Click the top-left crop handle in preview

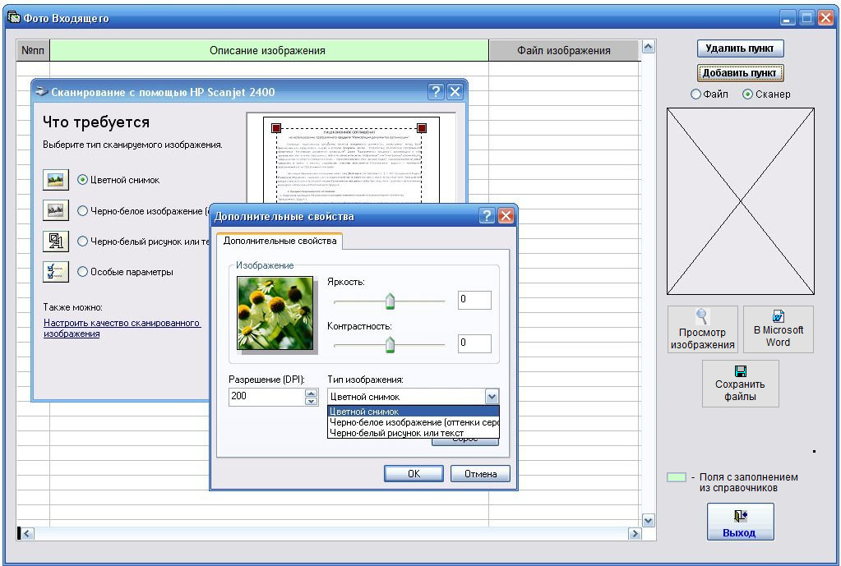coord(276,128)
